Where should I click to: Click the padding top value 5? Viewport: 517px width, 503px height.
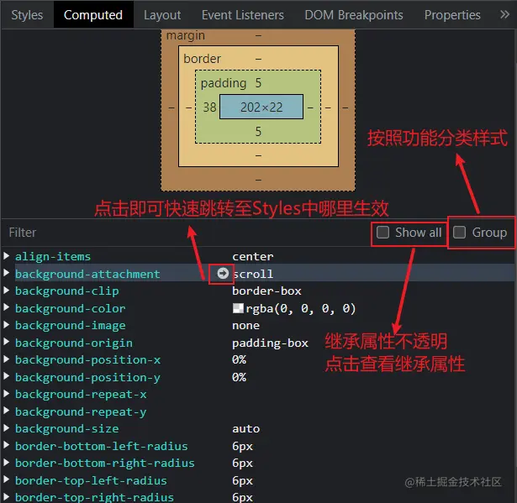pyautogui.click(x=258, y=82)
